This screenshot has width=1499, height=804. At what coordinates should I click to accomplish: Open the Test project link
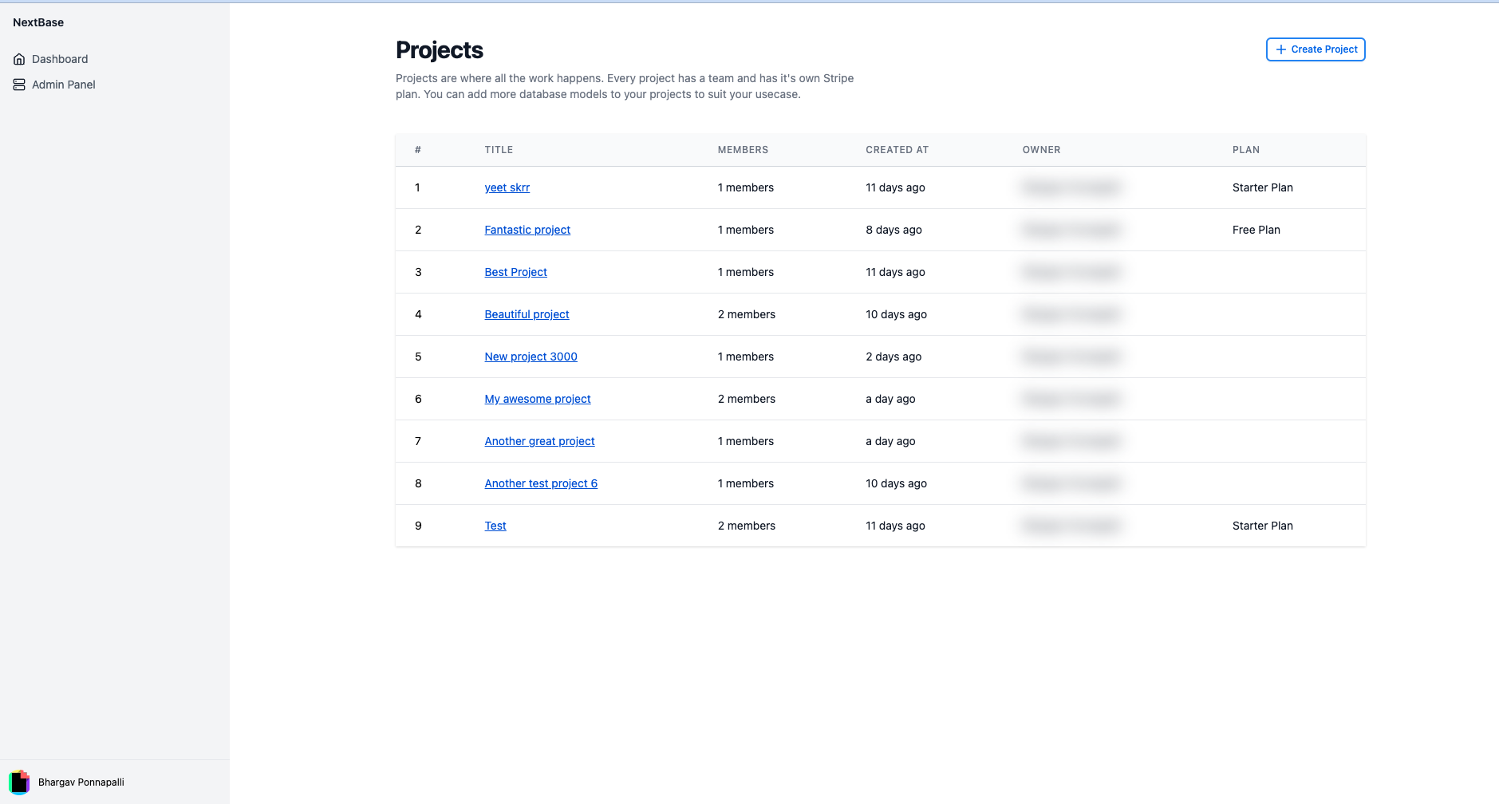495,526
